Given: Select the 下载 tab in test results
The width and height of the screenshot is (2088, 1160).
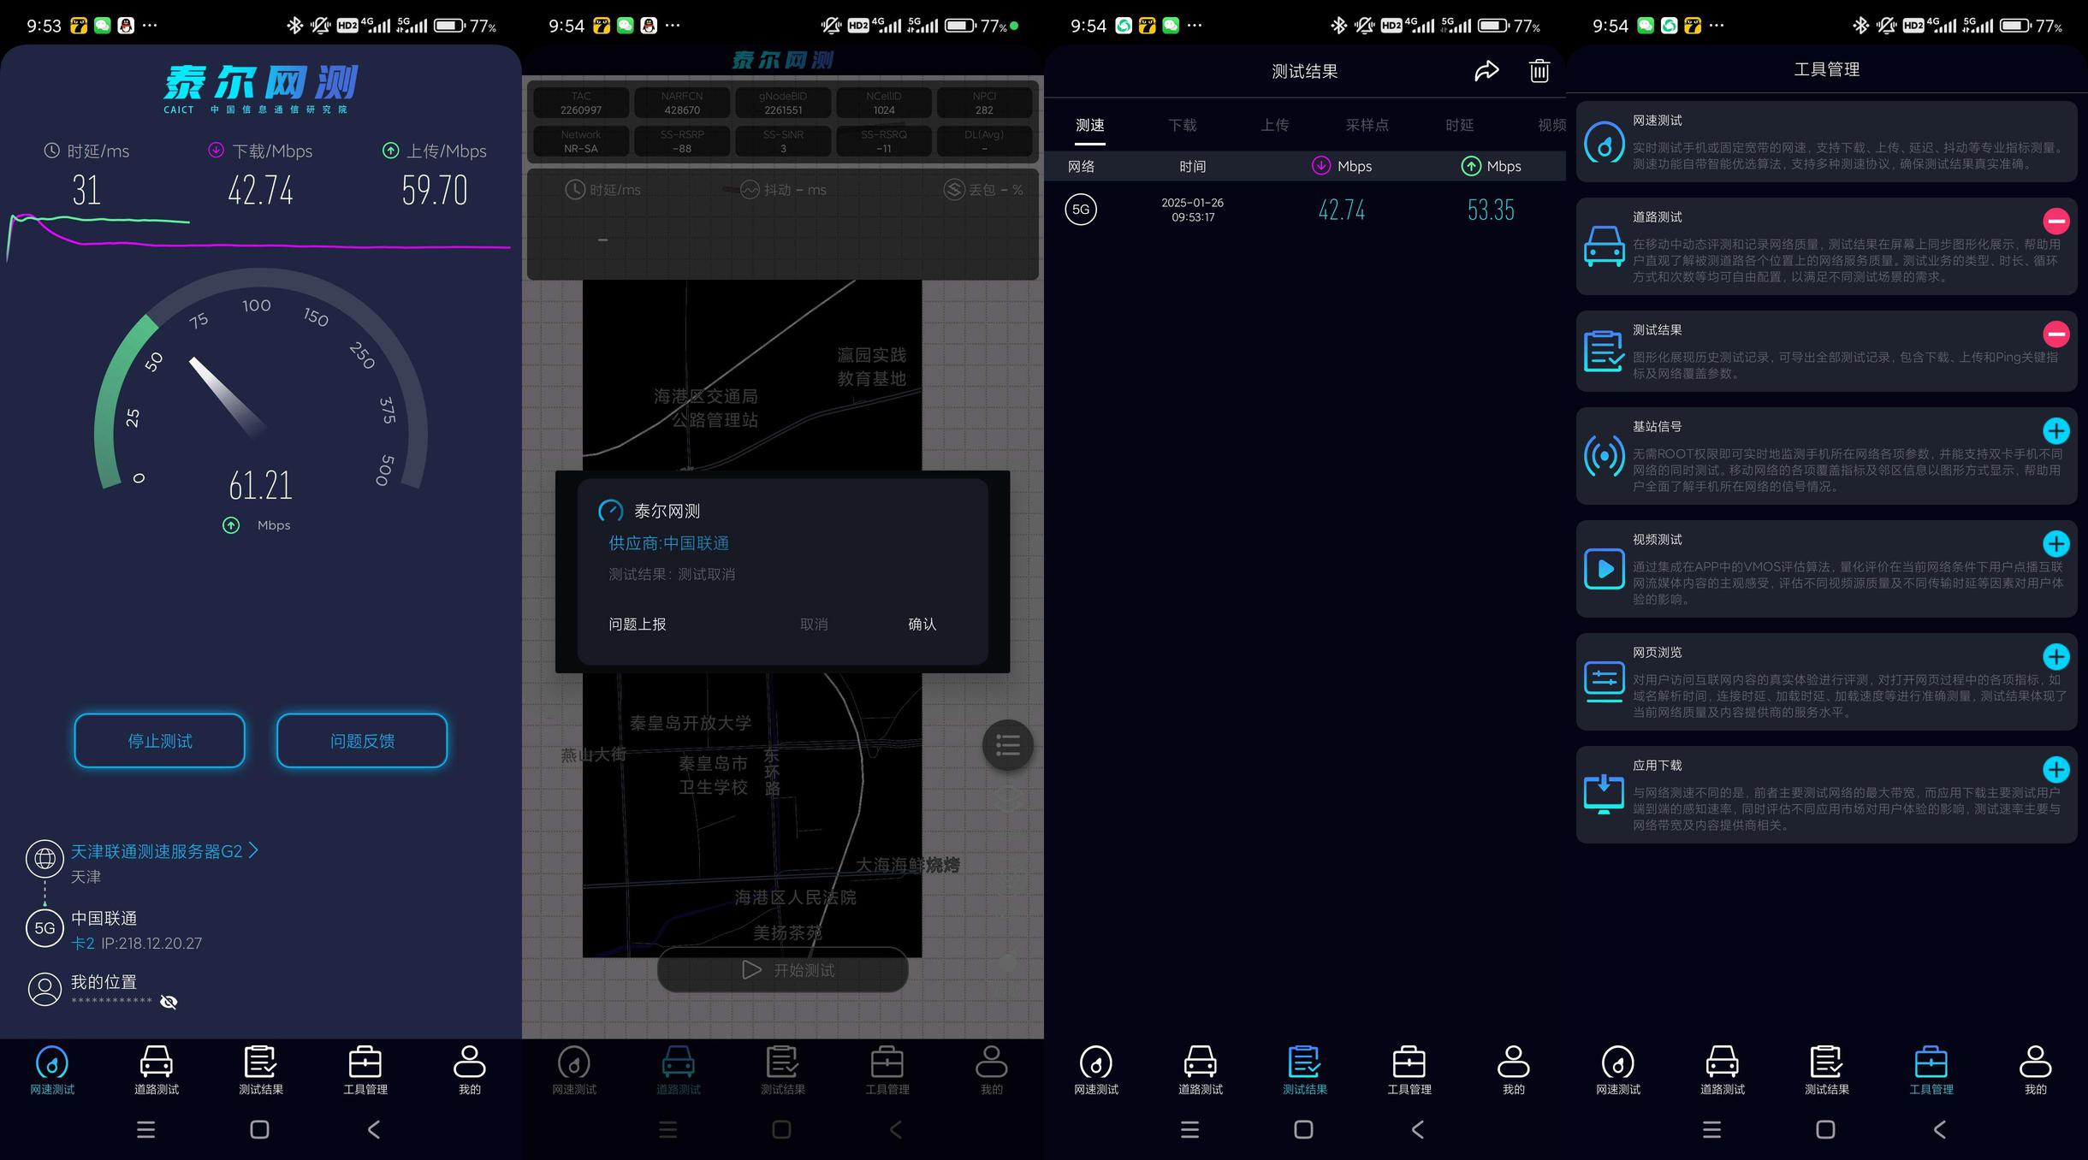Looking at the screenshot, I should 1183,125.
